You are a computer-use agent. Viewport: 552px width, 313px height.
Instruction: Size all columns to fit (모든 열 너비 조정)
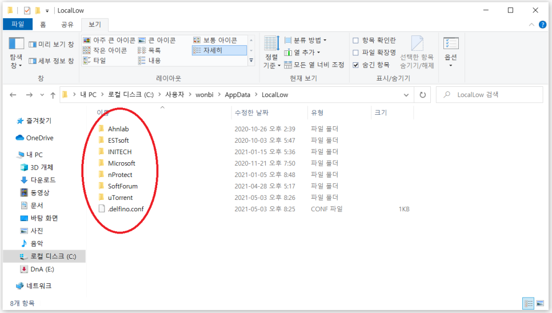(x=314, y=65)
